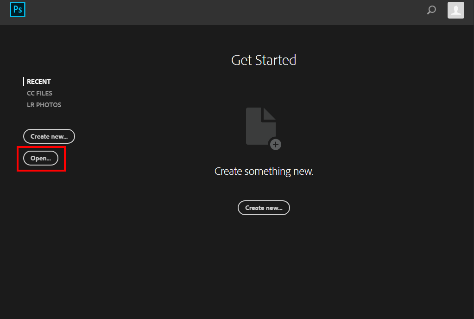474x319 pixels.
Task: Click the Open... button
Action: (41, 158)
